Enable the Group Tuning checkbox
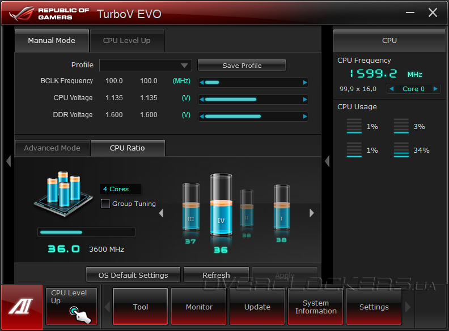Viewport: 449px width, 331px height. 105,204
